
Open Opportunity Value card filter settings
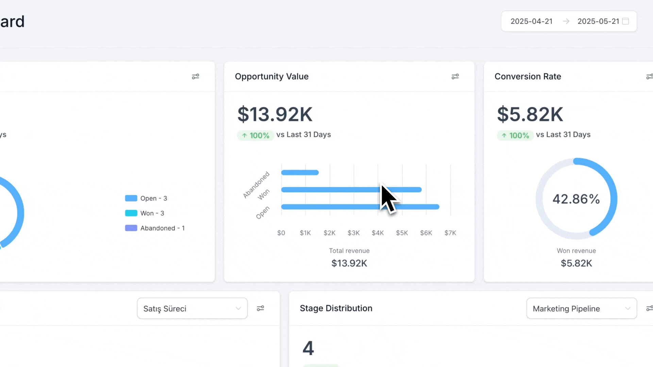[455, 76]
